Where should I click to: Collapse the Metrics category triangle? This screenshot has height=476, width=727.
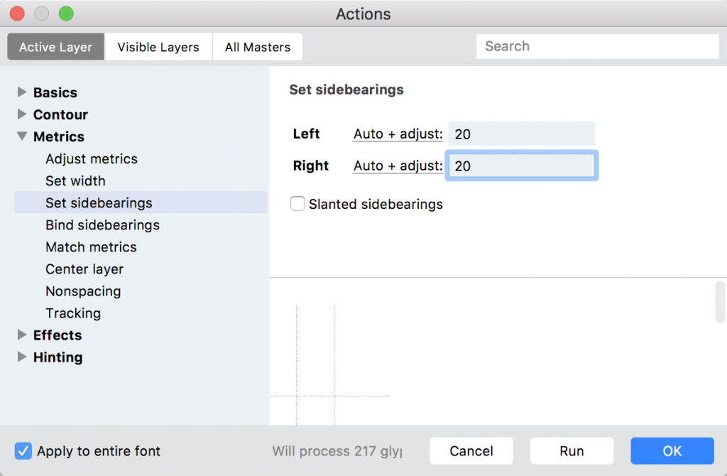click(x=22, y=136)
